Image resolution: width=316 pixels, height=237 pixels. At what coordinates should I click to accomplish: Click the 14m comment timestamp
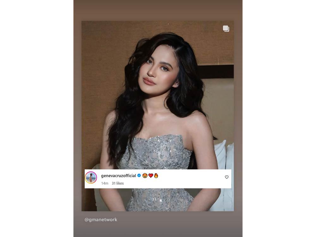[105, 183]
